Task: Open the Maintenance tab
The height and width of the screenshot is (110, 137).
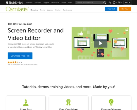Action: (67, 10)
